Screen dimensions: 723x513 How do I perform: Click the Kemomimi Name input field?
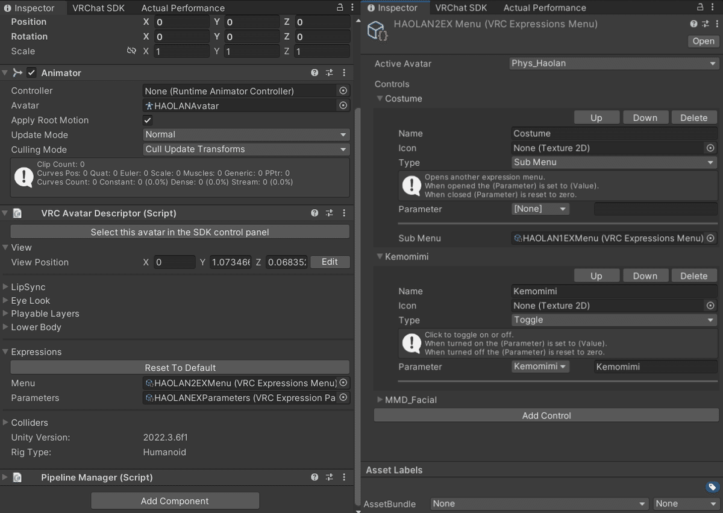point(614,291)
